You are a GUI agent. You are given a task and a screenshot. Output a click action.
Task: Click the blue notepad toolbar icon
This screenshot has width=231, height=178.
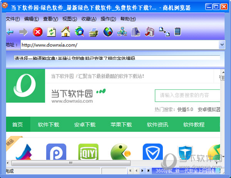[177, 32]
